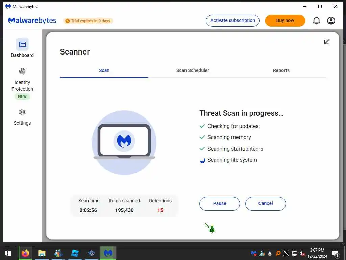This screenshot has width=346, height=260.
Task: Click the muted volume tray icon
Action: (x=302, y=253)
